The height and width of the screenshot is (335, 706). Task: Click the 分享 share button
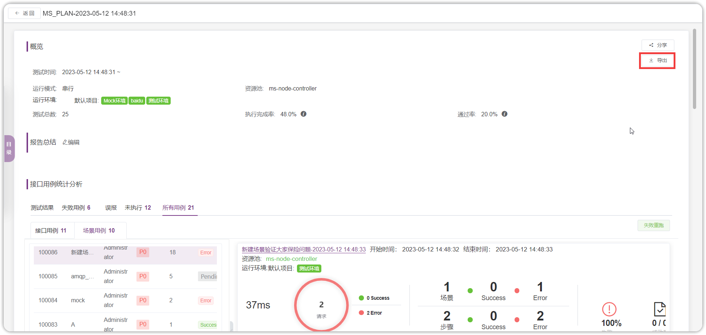pos(658,45)
